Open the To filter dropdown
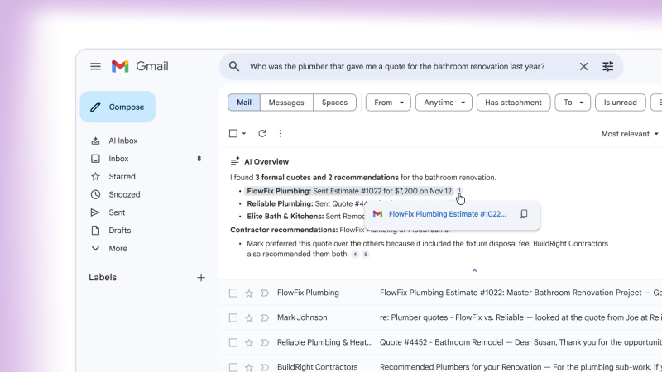The image size is (662, 372). 573,103
